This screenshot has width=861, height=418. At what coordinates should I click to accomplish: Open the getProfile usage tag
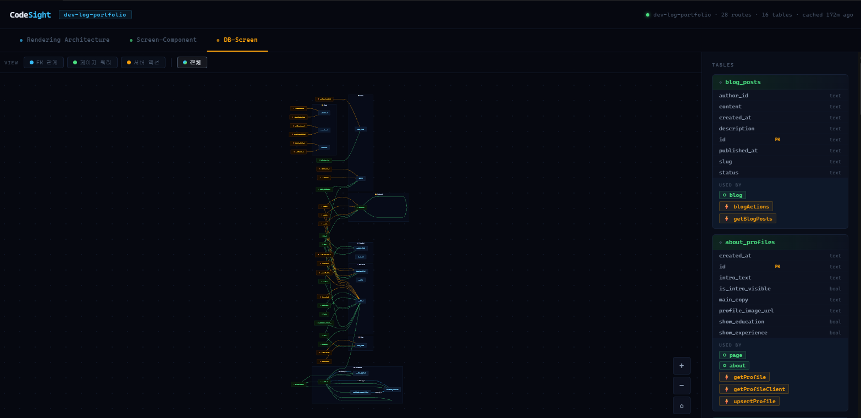pos(744,377)
